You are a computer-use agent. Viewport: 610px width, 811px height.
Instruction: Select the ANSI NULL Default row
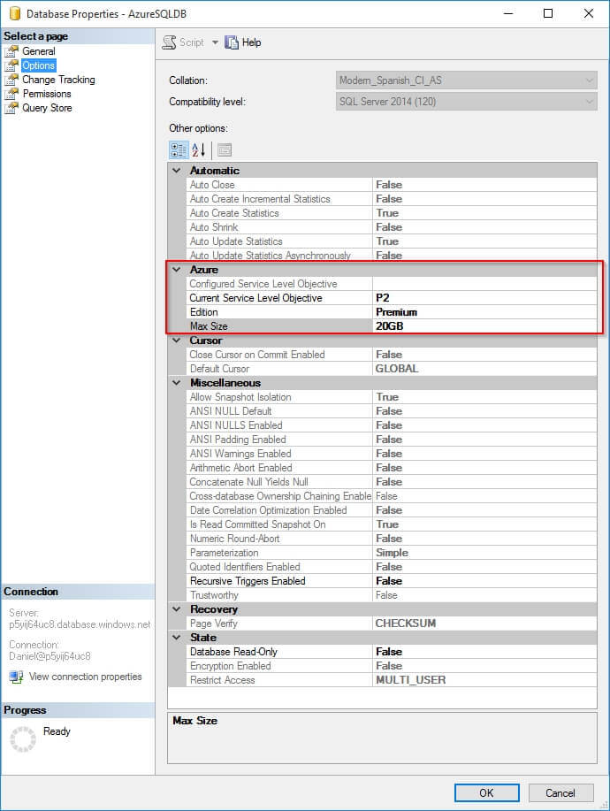tap(392, 411)
